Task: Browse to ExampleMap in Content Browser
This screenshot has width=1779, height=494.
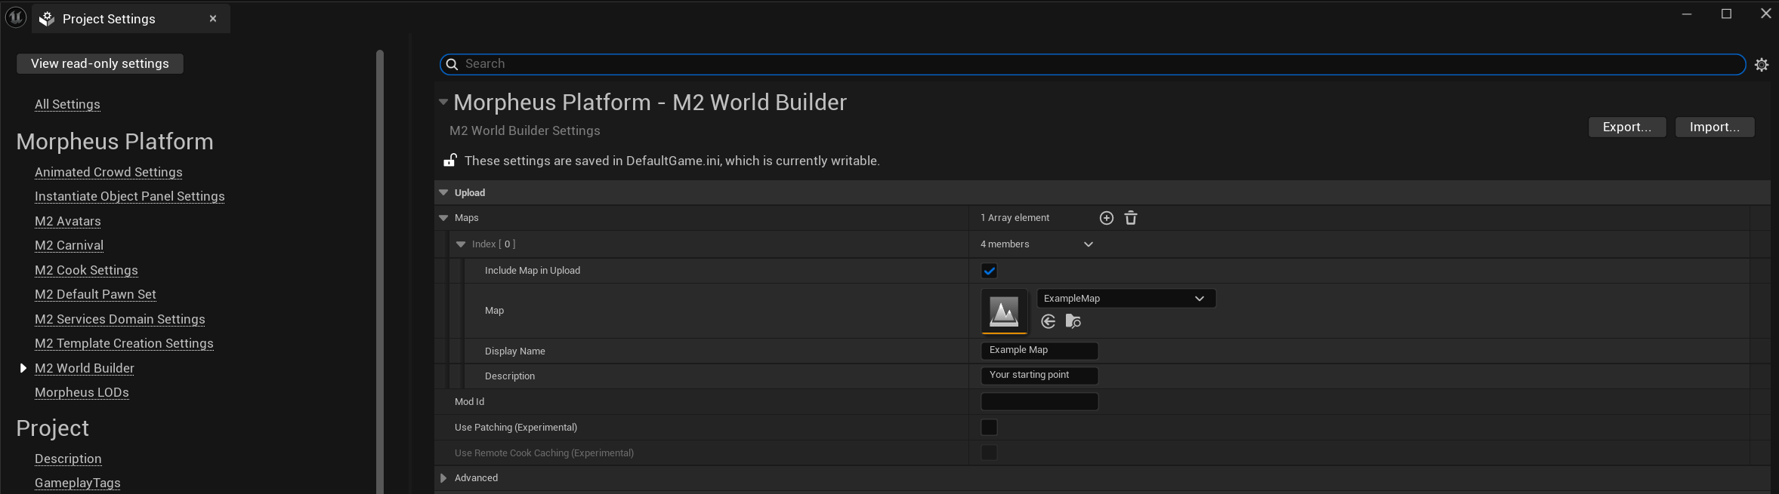Action: coord(1073,322)
